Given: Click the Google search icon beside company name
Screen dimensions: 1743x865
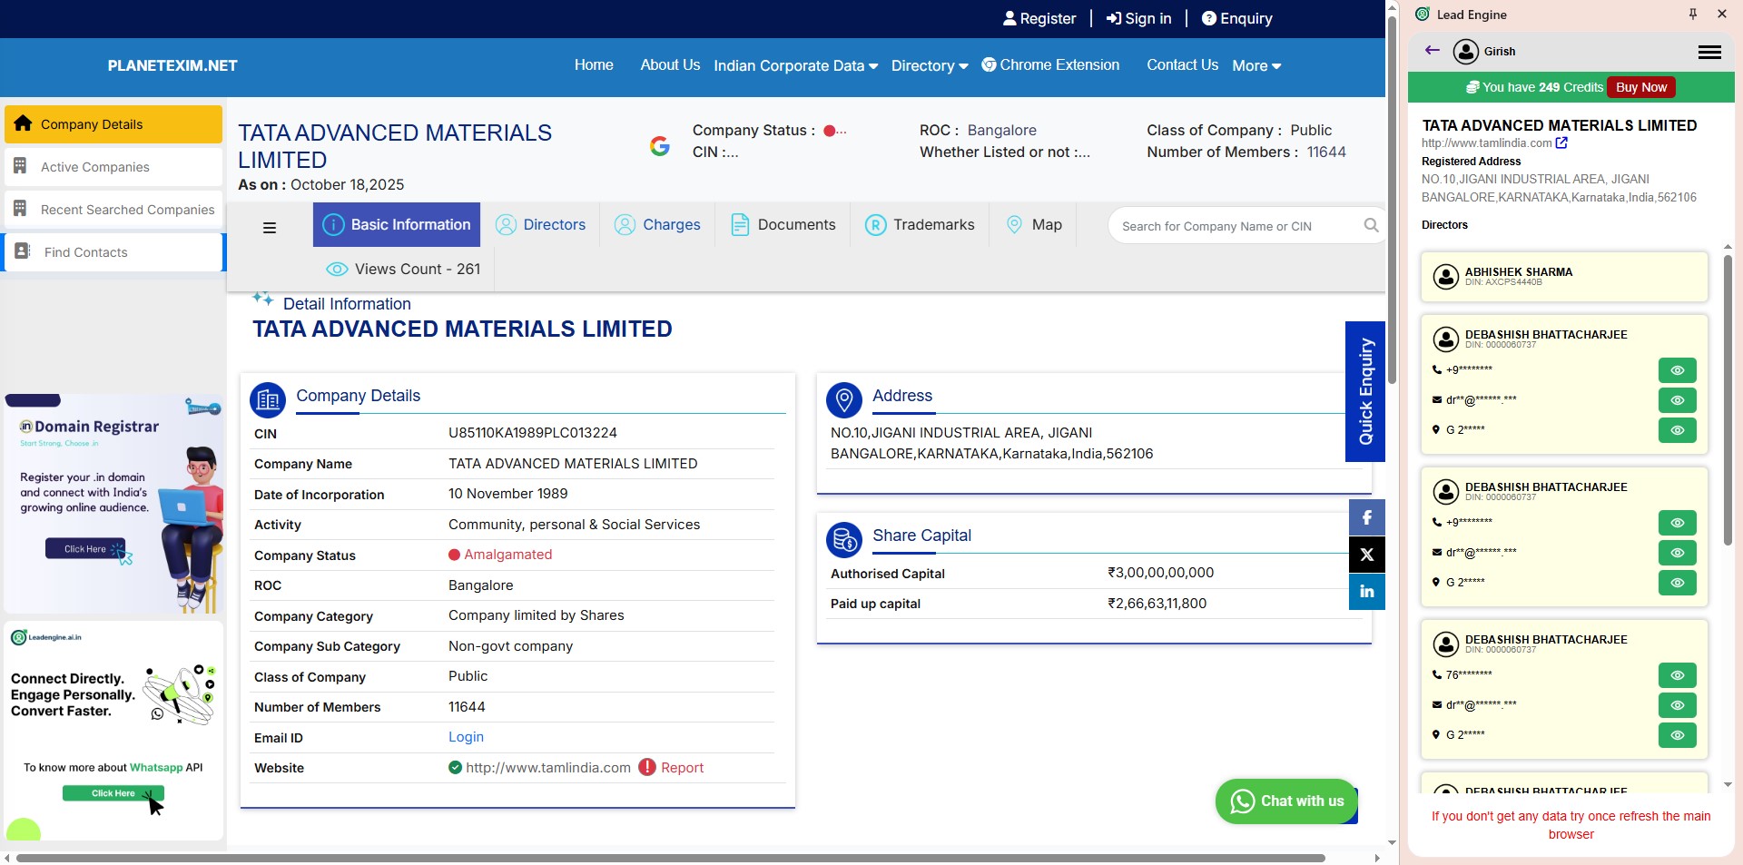Looking at the screenshot, I should (660, 145).
